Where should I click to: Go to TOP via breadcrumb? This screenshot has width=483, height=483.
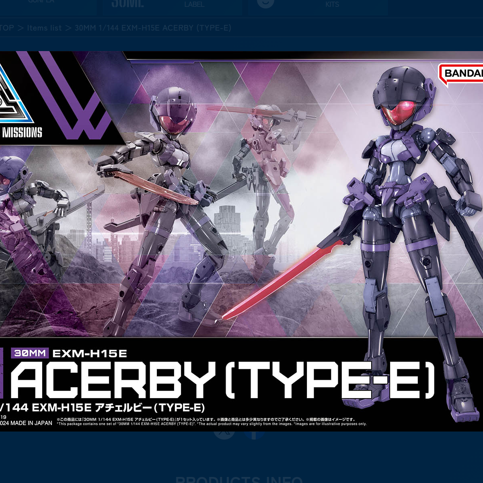[6, 28]
